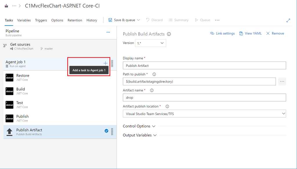The image size is (297, 169).
Task: Click the C1MvcFlexChart repository name
Action: (x=24, y=49)
